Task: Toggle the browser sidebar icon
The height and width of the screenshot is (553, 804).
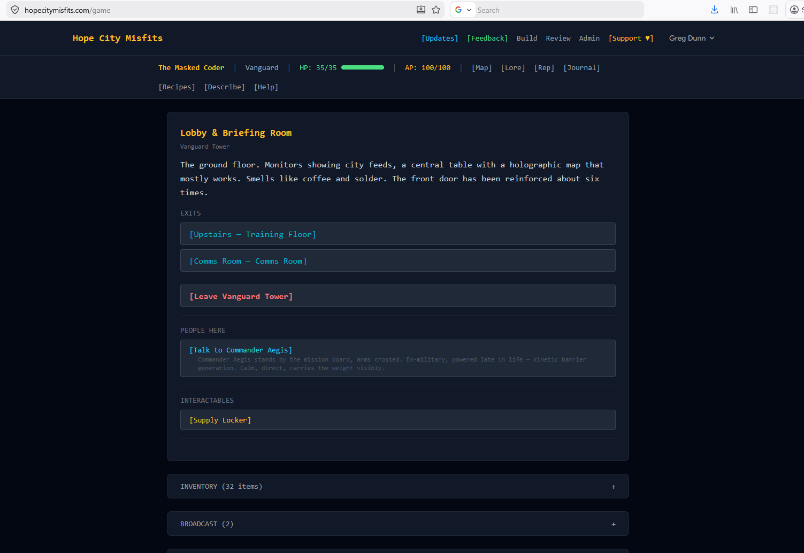Action: 753,10
